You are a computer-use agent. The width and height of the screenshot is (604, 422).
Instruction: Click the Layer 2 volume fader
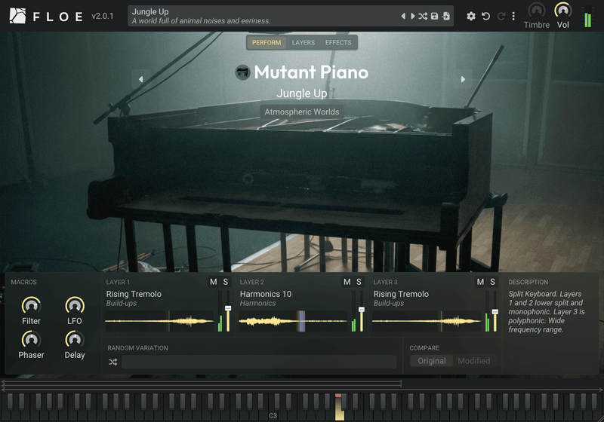coord(362,311)
